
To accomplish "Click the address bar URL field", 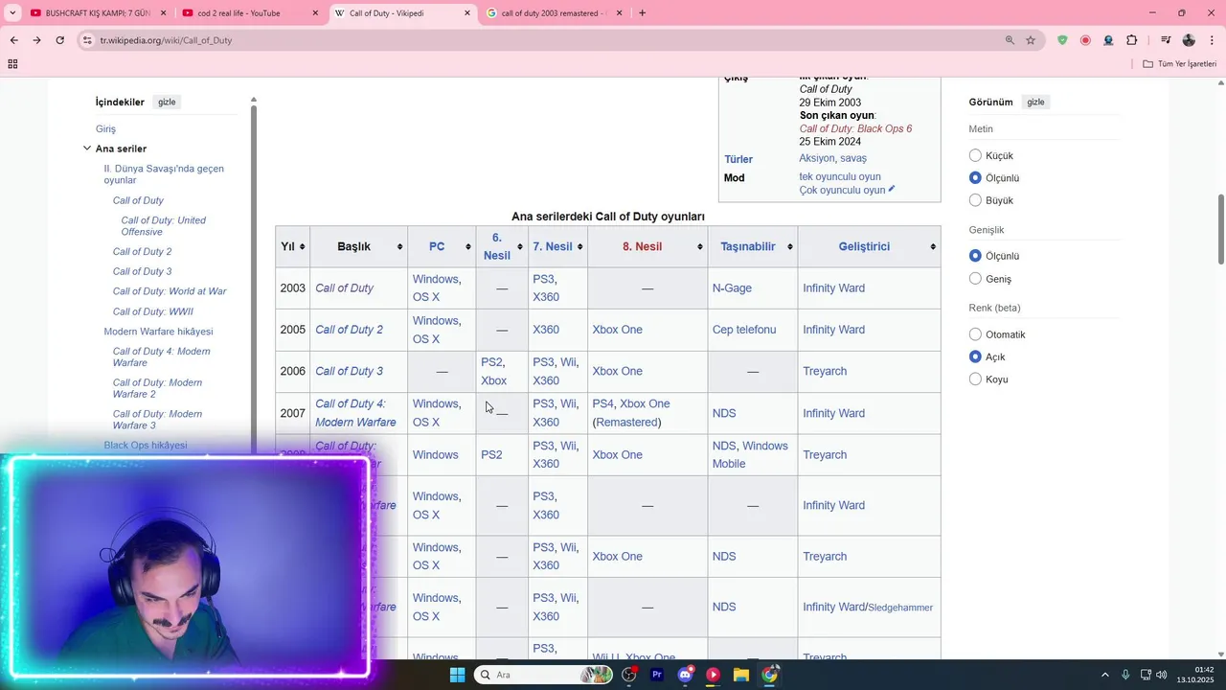I will point(536,40).
